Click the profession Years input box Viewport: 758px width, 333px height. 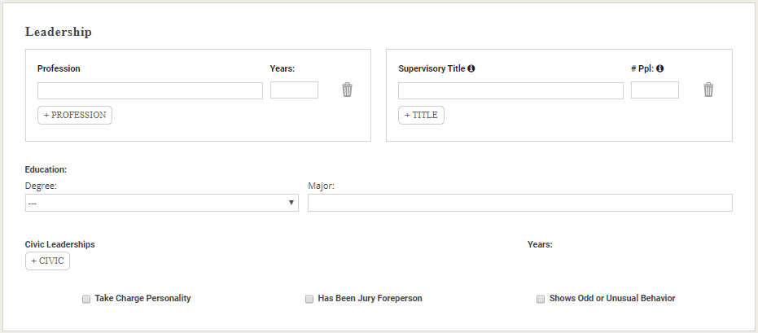[x=295, y=90]
